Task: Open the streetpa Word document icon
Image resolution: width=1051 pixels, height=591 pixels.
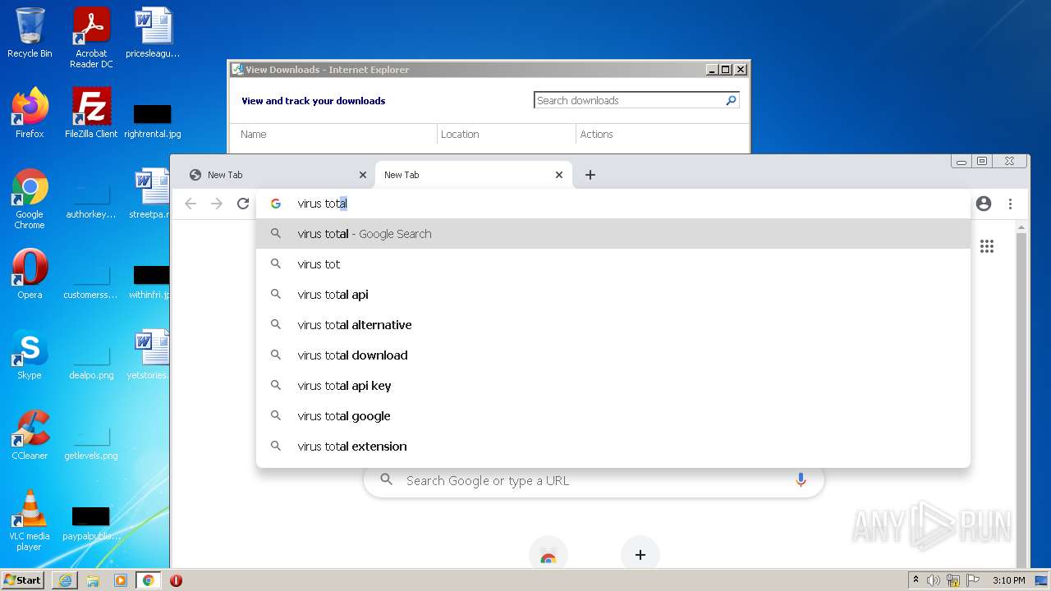Action: point(151,194)
